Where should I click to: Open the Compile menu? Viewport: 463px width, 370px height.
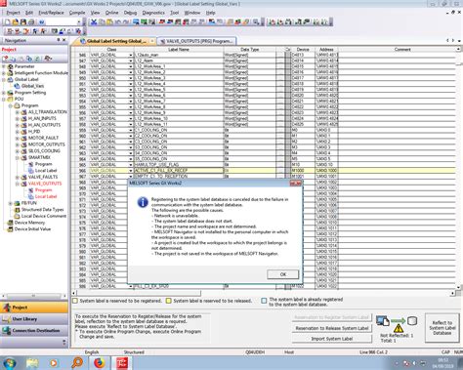tap(77, 13)
